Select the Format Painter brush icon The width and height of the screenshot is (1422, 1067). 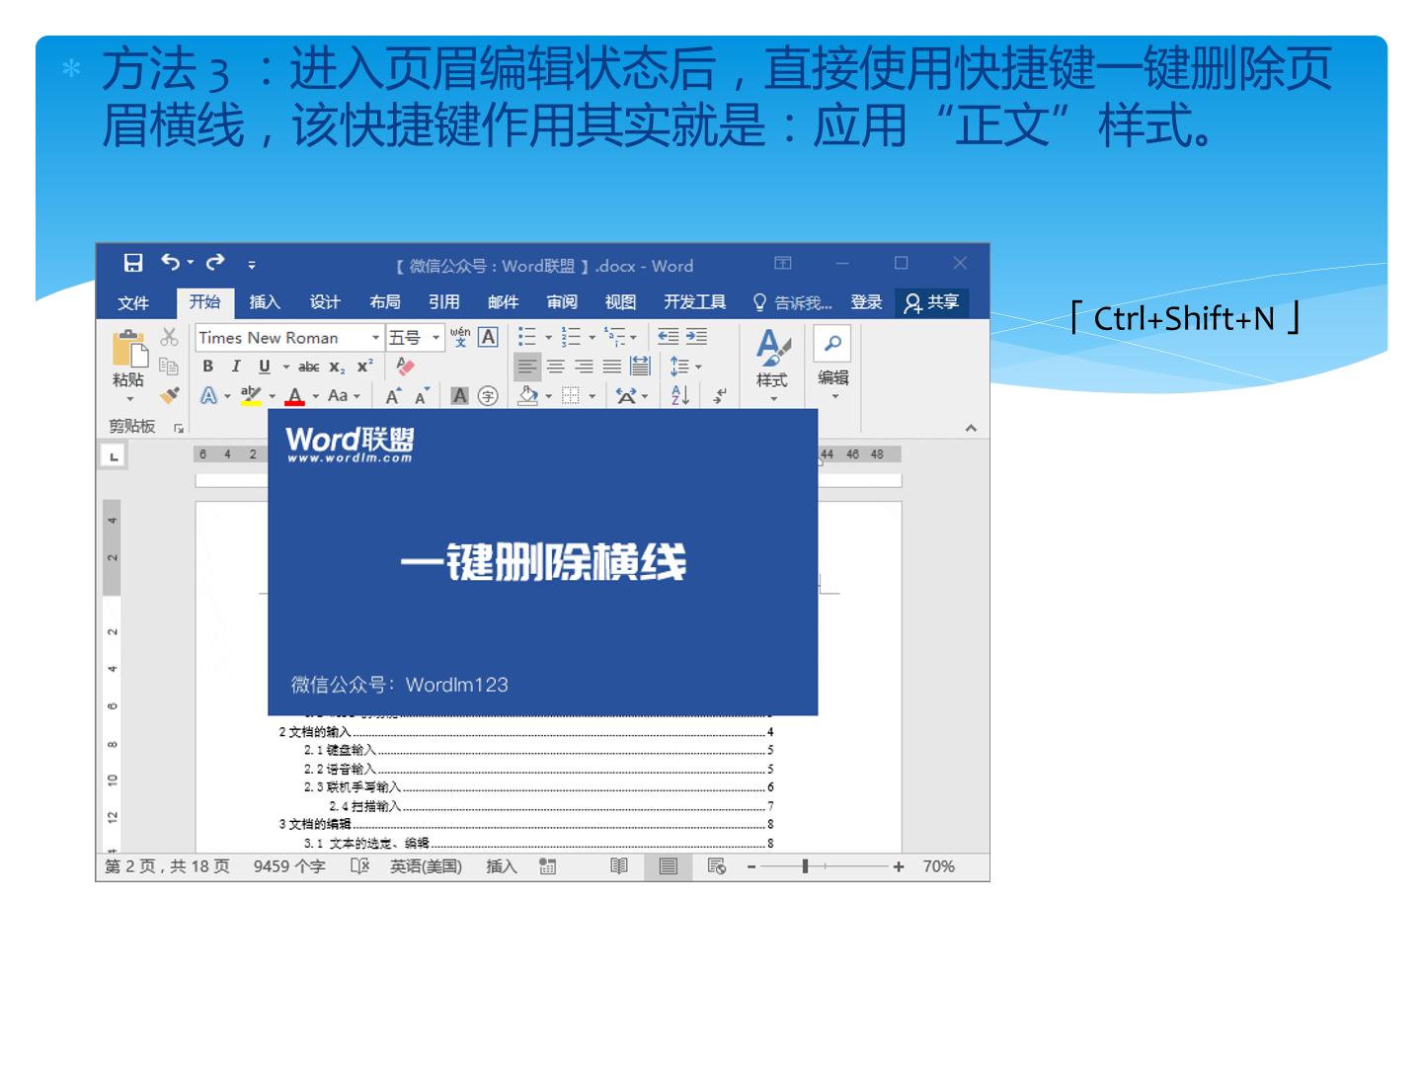click(170, 395)
